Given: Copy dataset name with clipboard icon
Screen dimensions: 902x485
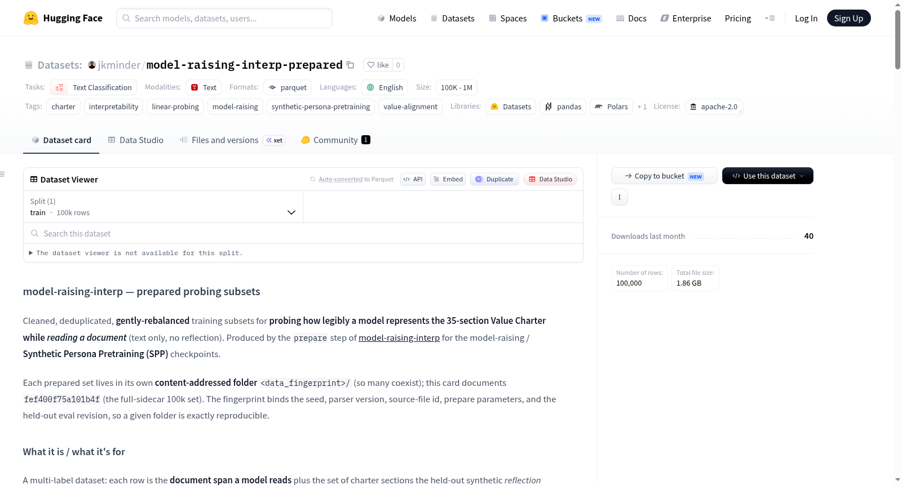Looking at the screenshot, I should 350,65.
